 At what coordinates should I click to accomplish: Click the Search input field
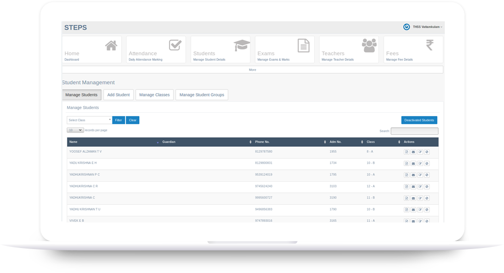click(414, 131)
